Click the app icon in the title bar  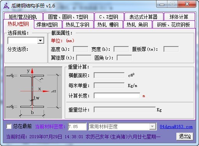click(6, 6)
